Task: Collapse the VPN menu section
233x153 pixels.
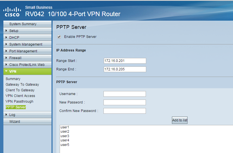Action: click(x=13, y=72)
